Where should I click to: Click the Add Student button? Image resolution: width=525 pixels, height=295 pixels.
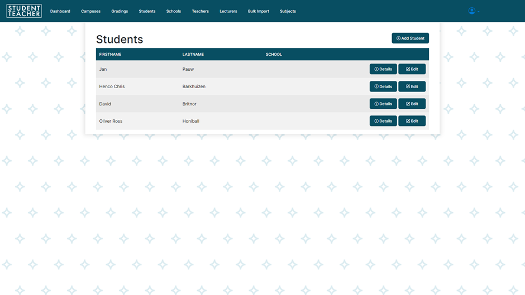[410, 38]
